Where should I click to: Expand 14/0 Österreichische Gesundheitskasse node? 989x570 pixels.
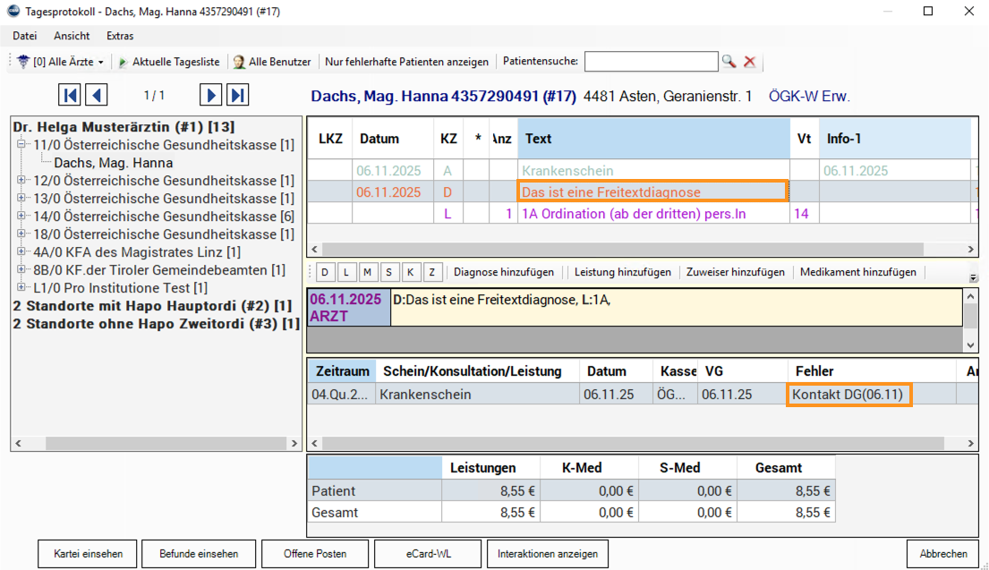[21, 217]
